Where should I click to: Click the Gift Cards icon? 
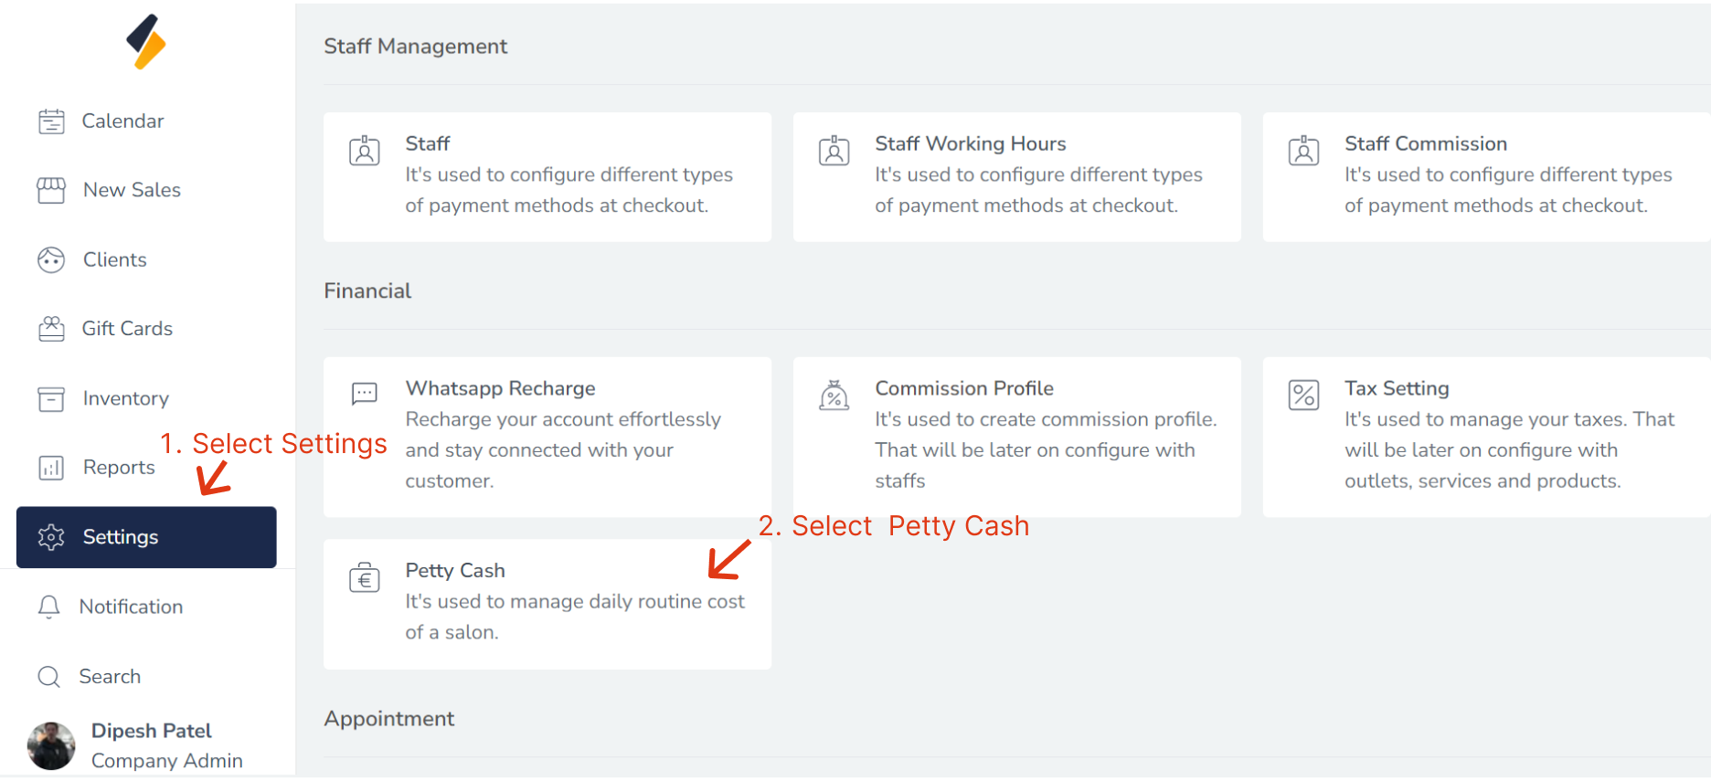pos(51,329)
